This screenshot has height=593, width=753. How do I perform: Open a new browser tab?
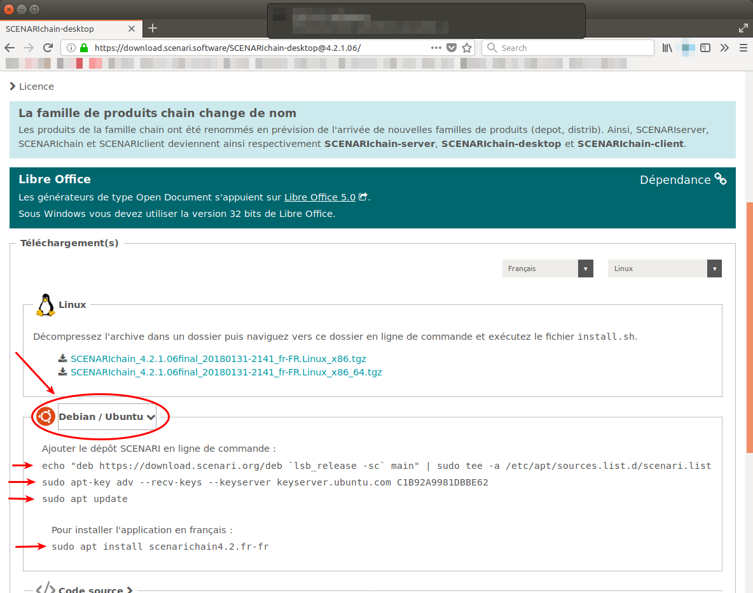pos(153,29)
